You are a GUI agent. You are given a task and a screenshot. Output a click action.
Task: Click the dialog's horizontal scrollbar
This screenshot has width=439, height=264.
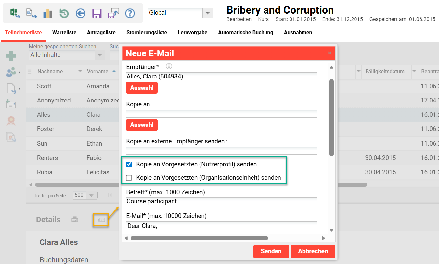coord(199,238)
